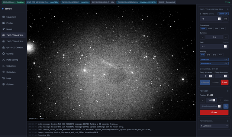
Task: Open the Options gear icon
Action: coord(4,84)
